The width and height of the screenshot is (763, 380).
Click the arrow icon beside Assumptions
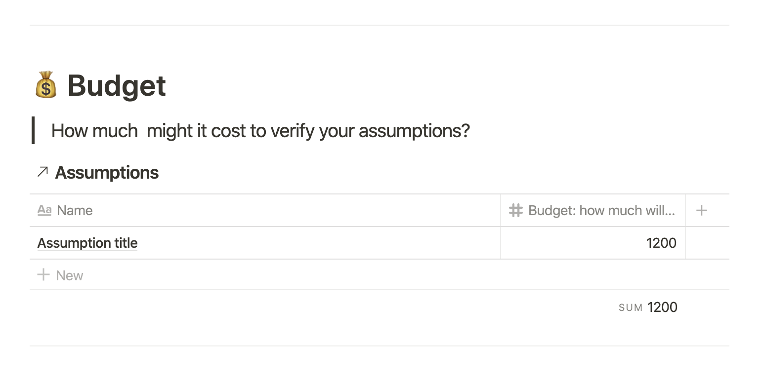click(43, 172)
